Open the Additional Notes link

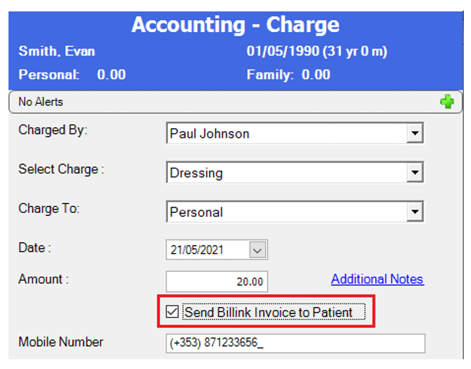377,280
